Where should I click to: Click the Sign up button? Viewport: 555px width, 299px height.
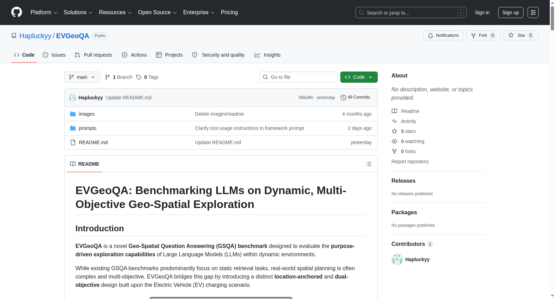(511, 13)
